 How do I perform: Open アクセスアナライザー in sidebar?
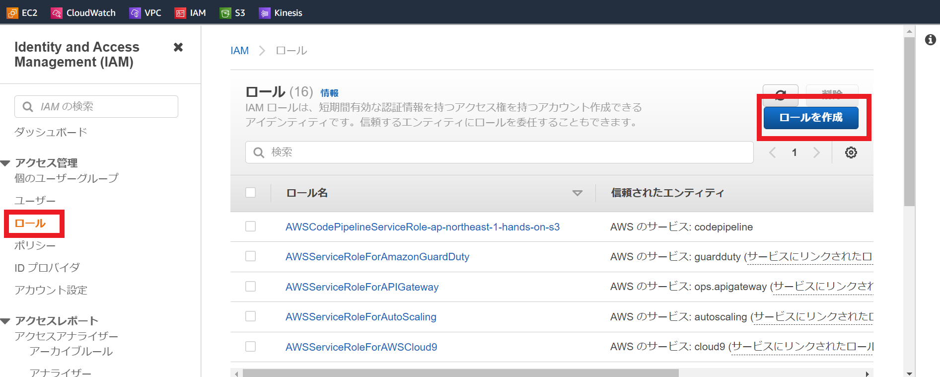pos(67,336)
